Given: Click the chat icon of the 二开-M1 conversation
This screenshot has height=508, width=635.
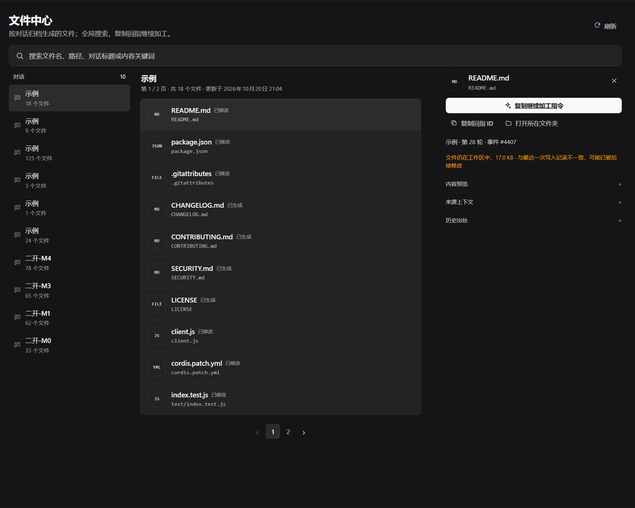Looking at the screenshot, I should tap(17, 317).
